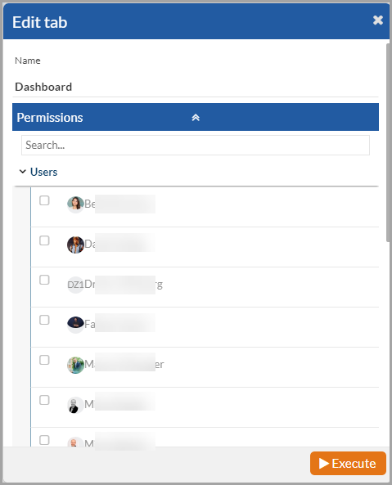This screenshot has width=392, height=485.
Task: Click the play triangle icon on Execute
Action: pyautogui.click(x=323, y=464)
